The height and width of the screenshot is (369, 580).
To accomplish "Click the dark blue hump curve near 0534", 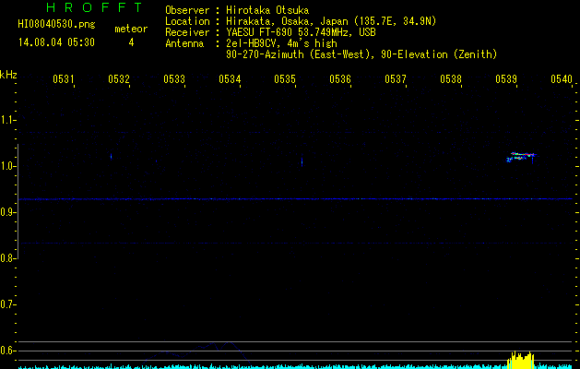I will 198,351.
